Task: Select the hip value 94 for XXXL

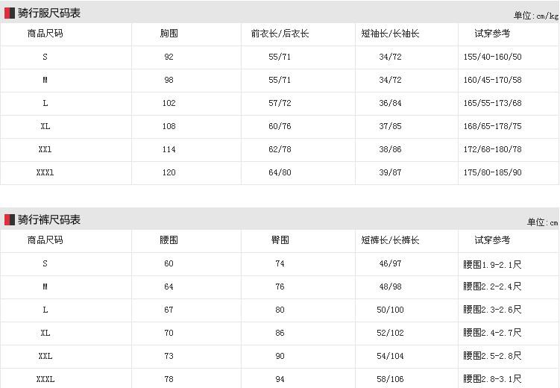Action: tap(280, 379)
